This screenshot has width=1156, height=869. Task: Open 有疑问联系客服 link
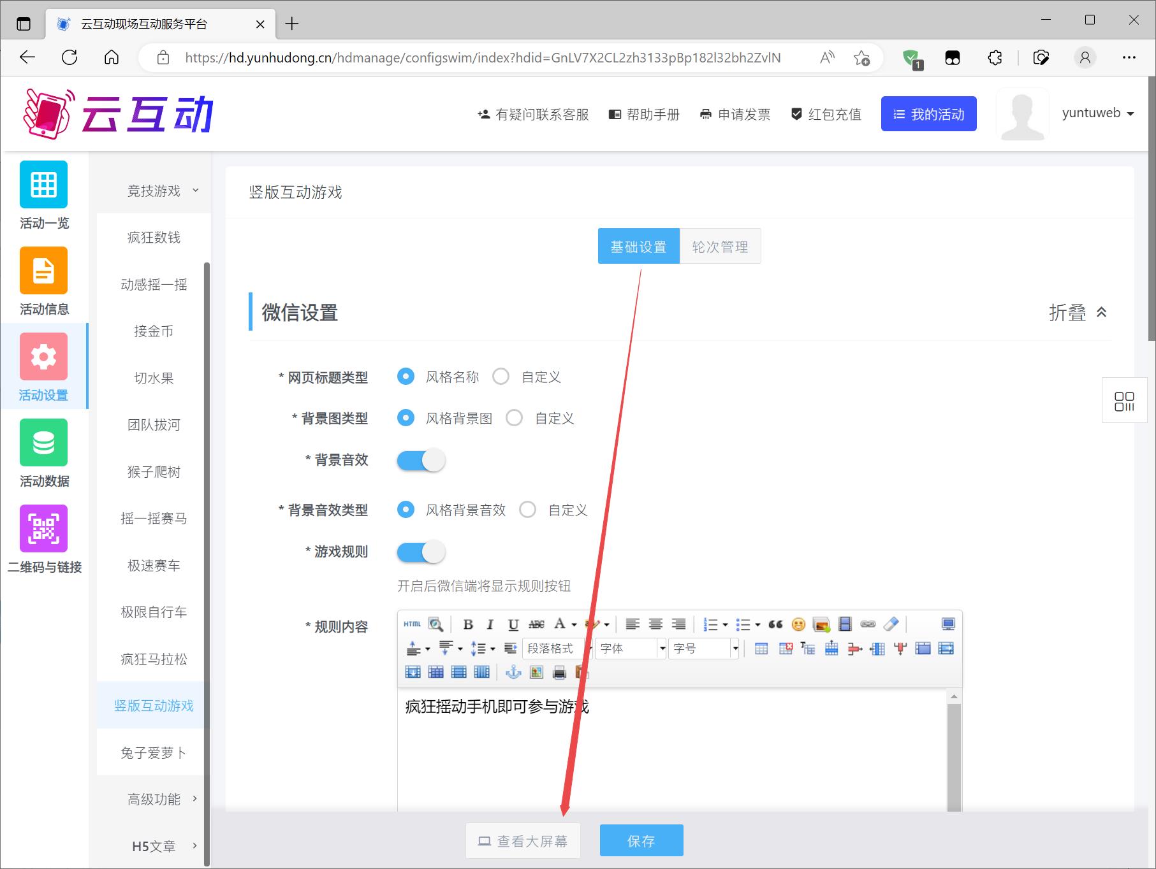(533, 115)
